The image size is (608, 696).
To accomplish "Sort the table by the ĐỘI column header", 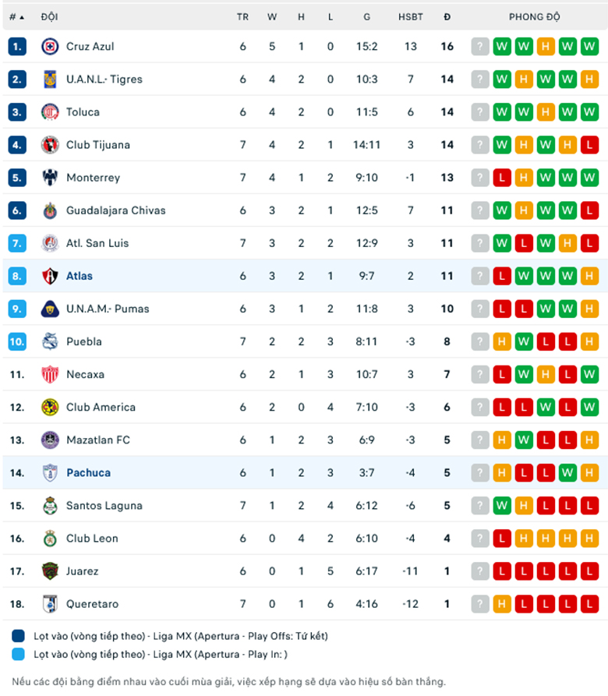I will pyautogui.click(x=49, y=16).
